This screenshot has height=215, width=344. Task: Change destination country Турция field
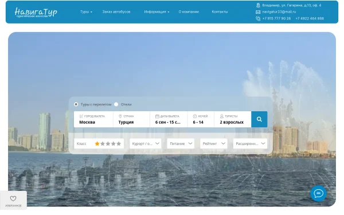[x=131, y=119]
